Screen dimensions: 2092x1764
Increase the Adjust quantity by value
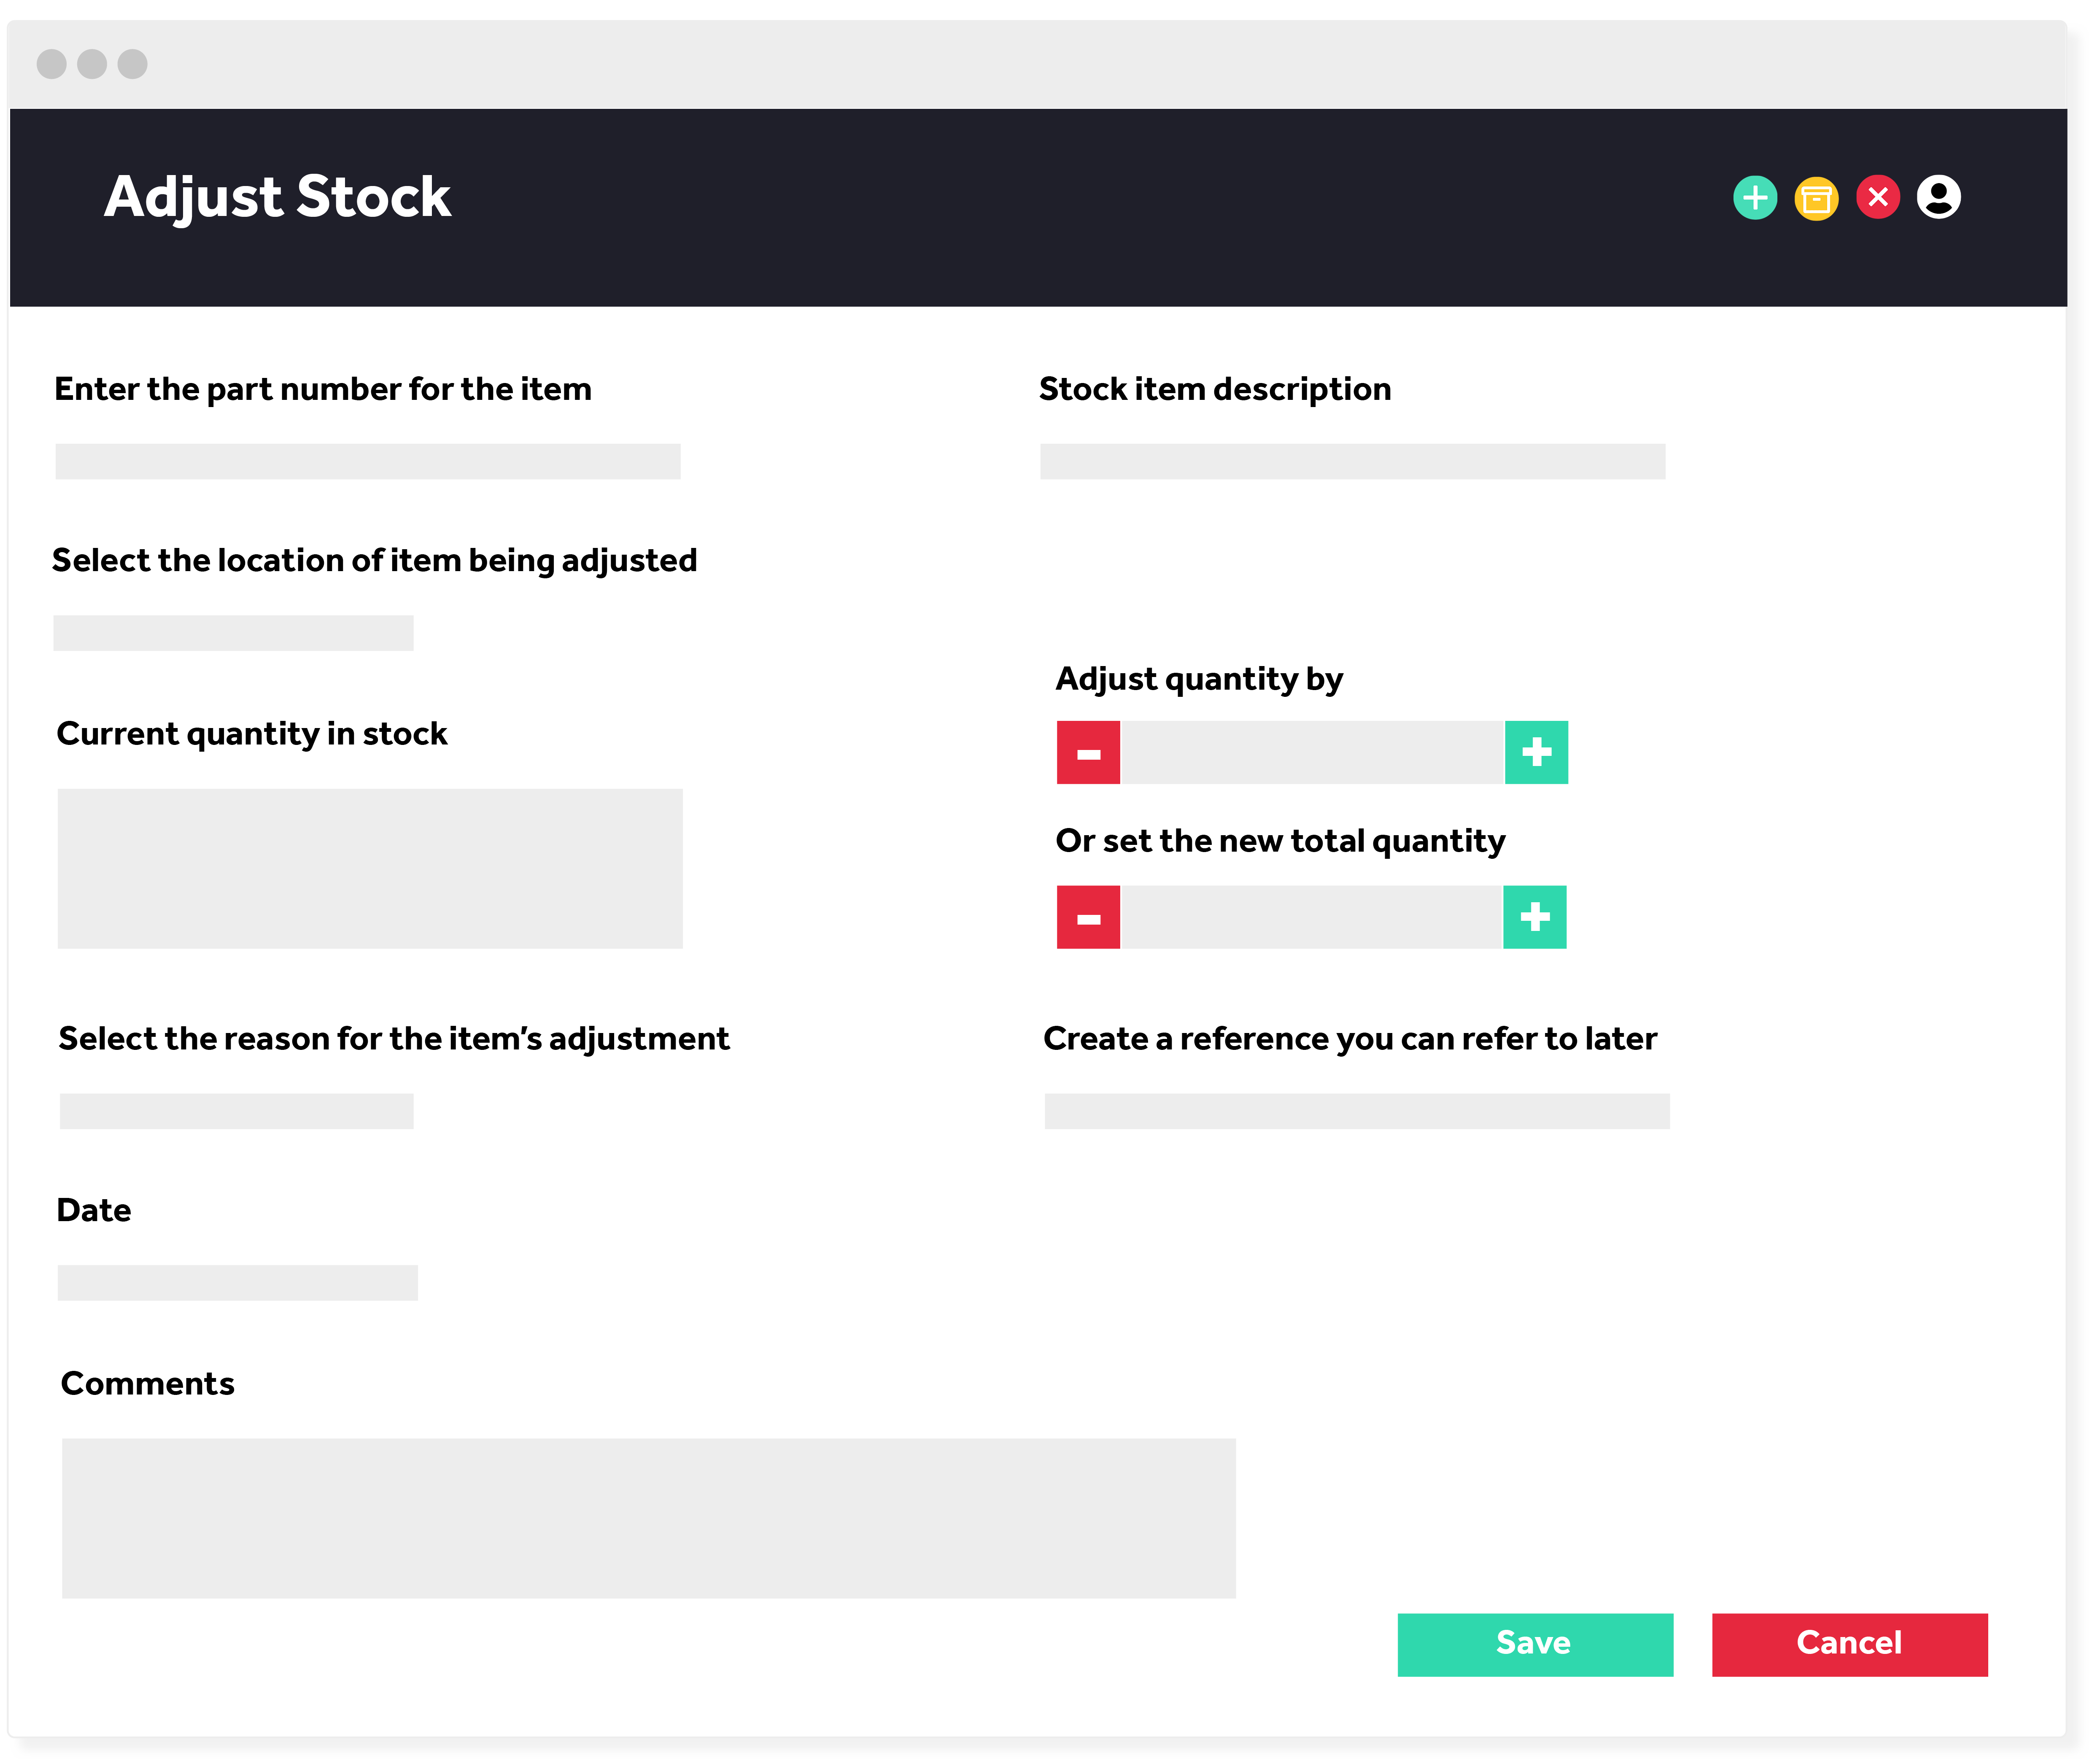1536,752
